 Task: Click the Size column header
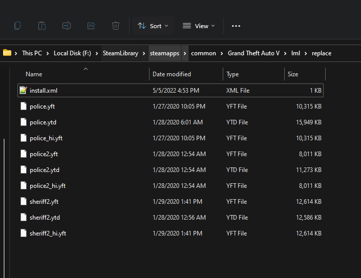coord(293,74)
